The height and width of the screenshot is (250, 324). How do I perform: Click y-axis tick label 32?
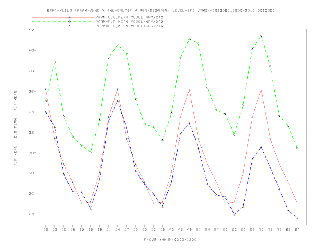(32, 132)
